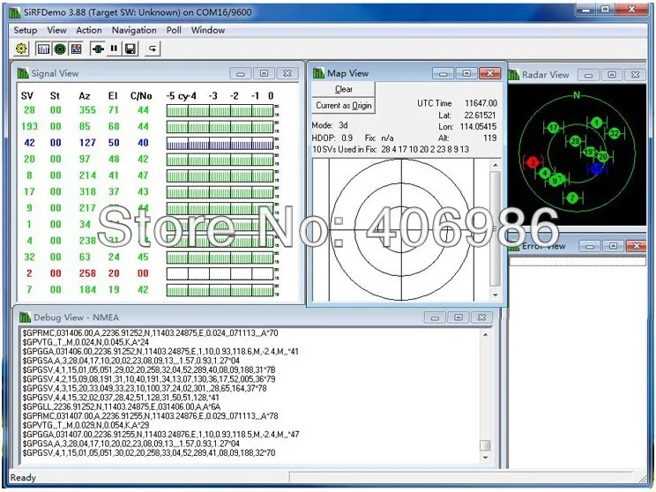Select satellite 1 marker in Radar View

(597, 123)
